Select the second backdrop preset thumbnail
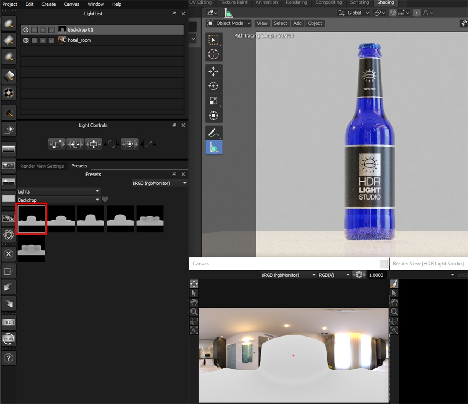Screen dimensions: 468x404 click(x=61, y=219)
